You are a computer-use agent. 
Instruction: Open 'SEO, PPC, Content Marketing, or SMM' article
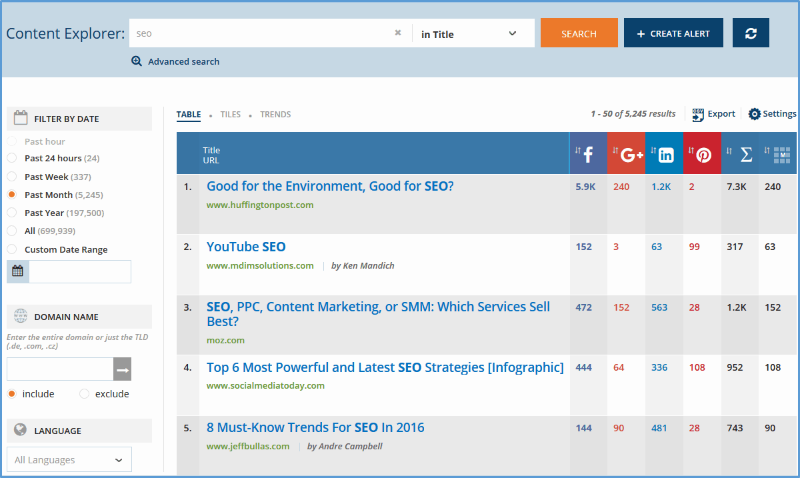[378, 314]
